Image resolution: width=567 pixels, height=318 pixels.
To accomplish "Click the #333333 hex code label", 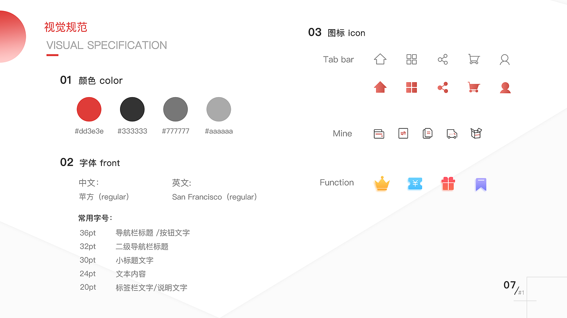I will tap(132, 131).
